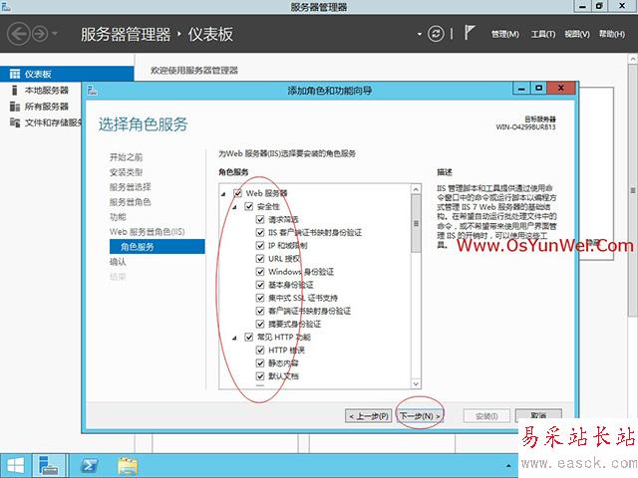Image resolution: width=638 pixels, height=478 pixels.
Task: Toggle the Web 服务器 checkbox
Action: [237, 193]
